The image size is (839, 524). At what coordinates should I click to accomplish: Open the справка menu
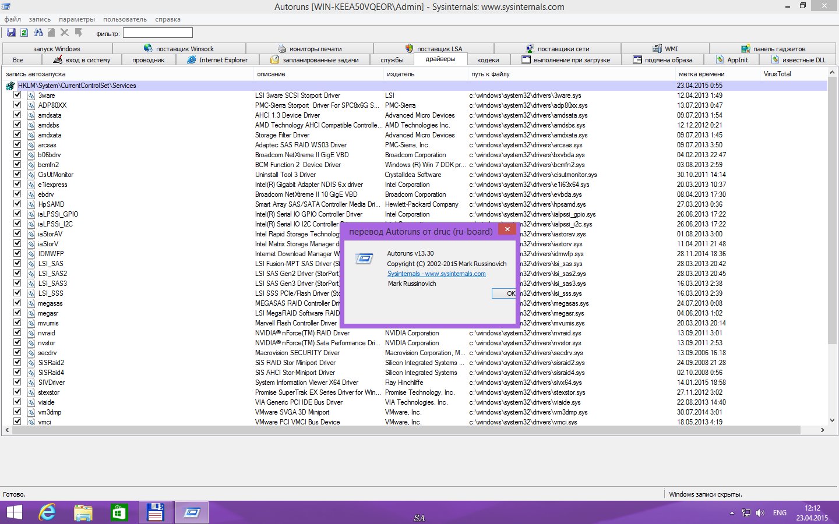click(x=168, y=19)
